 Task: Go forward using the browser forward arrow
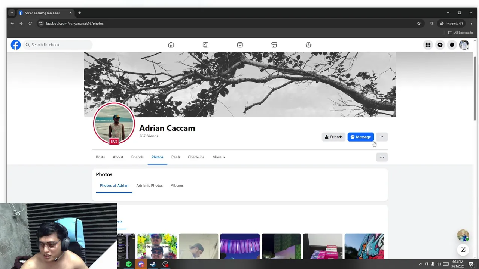coord(21,23)
